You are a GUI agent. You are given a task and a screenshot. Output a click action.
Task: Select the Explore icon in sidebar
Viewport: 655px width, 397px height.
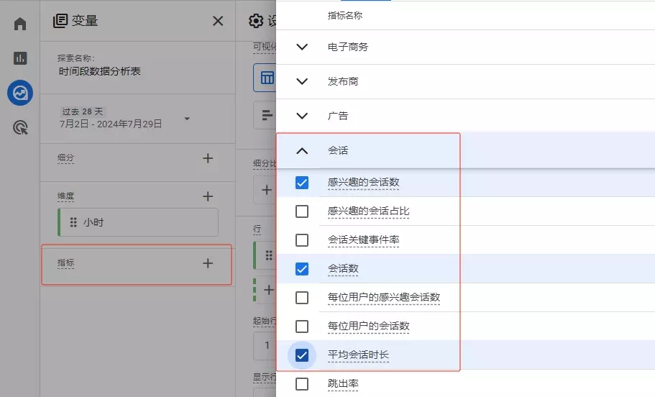pyautogui.click(x=20, y=93)
